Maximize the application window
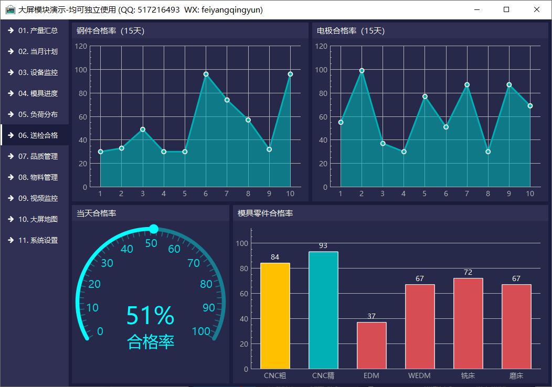Image resolution: width=552 pixels, height=387 pixels. tap(506, 9)
